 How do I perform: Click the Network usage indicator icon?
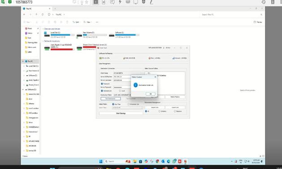(x=174, y=58)
